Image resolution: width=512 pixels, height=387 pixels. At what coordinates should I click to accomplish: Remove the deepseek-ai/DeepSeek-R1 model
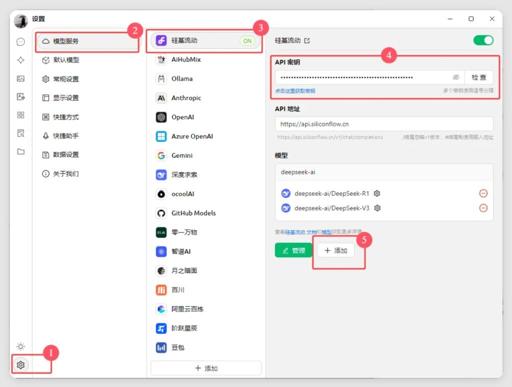[483, 193]
